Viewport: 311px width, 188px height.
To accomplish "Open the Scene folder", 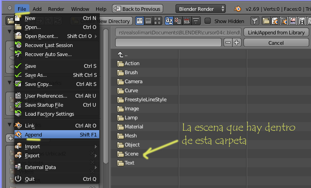I will tap(128, 154).
